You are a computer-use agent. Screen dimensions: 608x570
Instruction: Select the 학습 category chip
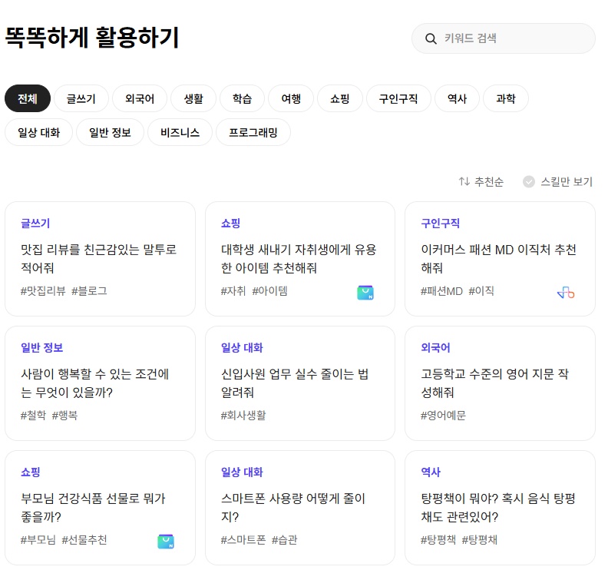point(243,98)
